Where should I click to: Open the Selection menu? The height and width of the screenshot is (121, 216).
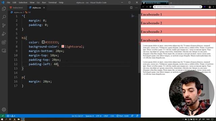[23, 2]
